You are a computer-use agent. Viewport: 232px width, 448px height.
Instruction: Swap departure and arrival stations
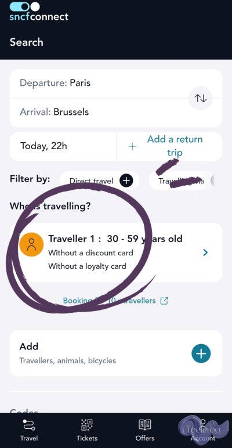(201, 98)
